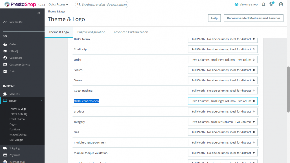The height and width of the screenshot is (163, 290).
Task: Click Theme & Logo breadcrumb link
Action: pyautogui.click(x=57, y=12)
